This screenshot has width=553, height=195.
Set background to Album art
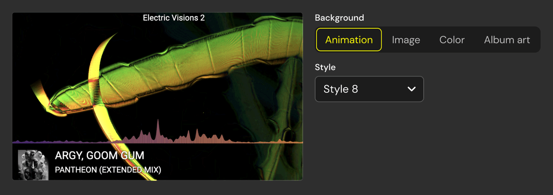click(x=507, y=40)
